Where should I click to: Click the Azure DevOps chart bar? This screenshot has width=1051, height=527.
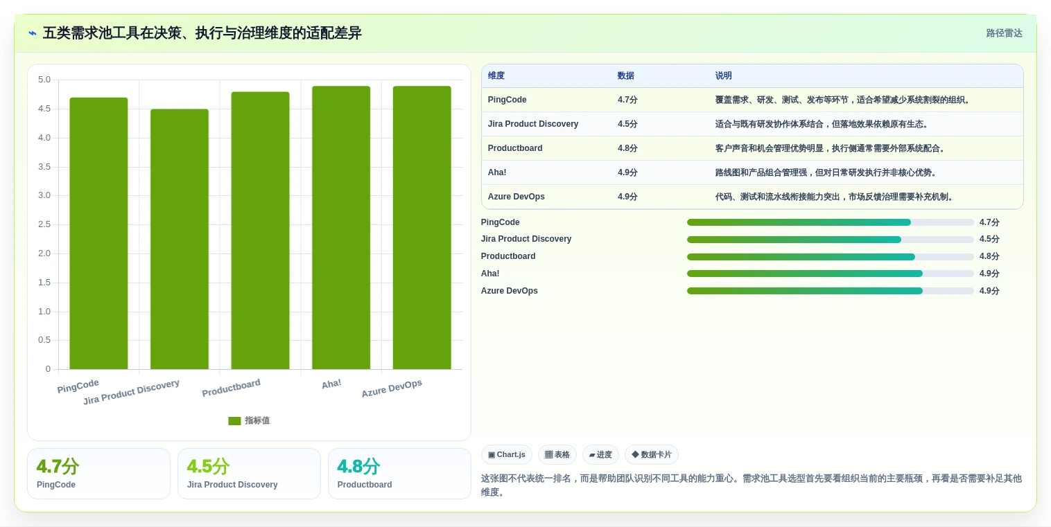click(x=422, y=228)
